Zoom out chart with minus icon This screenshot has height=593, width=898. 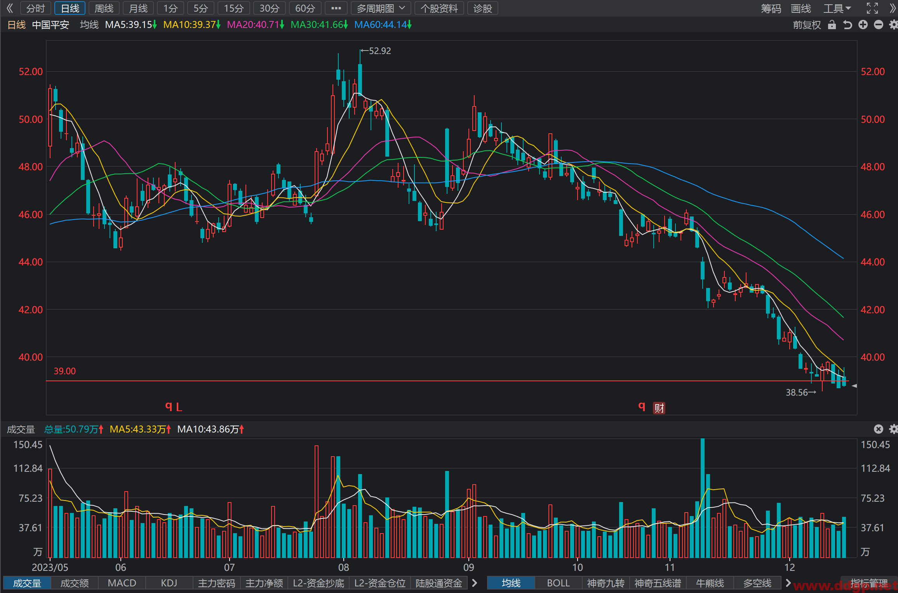pyautogui.click(x=878, y=25)
